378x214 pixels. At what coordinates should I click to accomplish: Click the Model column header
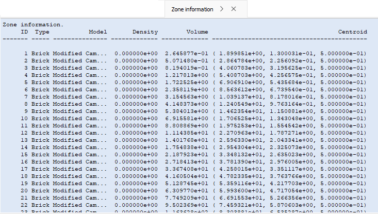tap(97, 32)
